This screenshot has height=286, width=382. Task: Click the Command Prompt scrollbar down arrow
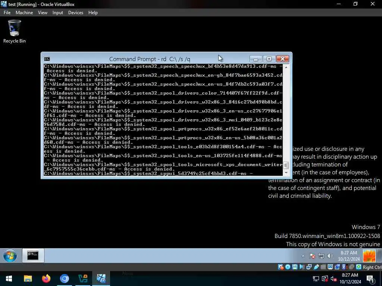click(286, 173)
